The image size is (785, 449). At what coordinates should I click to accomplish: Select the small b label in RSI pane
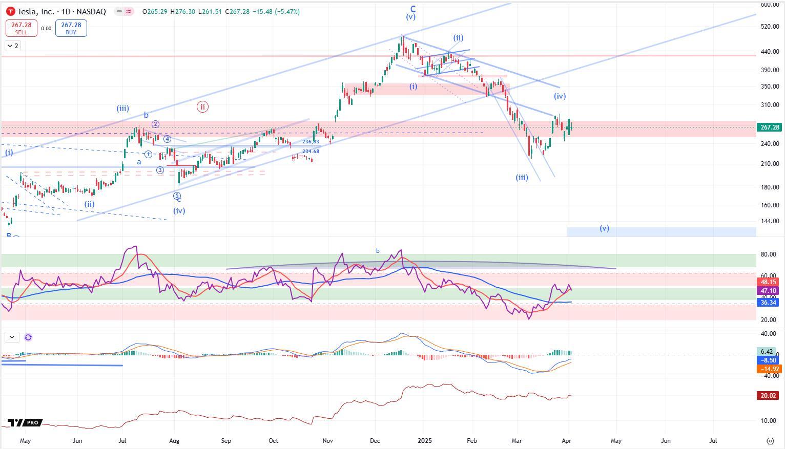click(378, 251)
